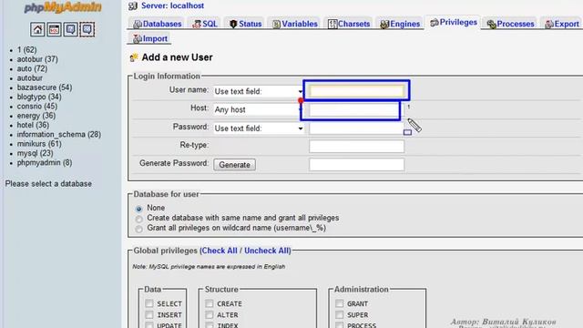Select the Privileges tab
The width and height of the screenshot is (583, 328).
(454, 22)
